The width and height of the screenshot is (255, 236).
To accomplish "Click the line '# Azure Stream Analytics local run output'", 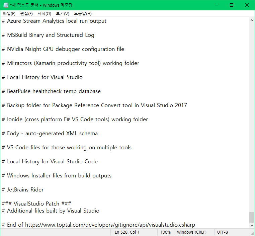I will 54,21.
